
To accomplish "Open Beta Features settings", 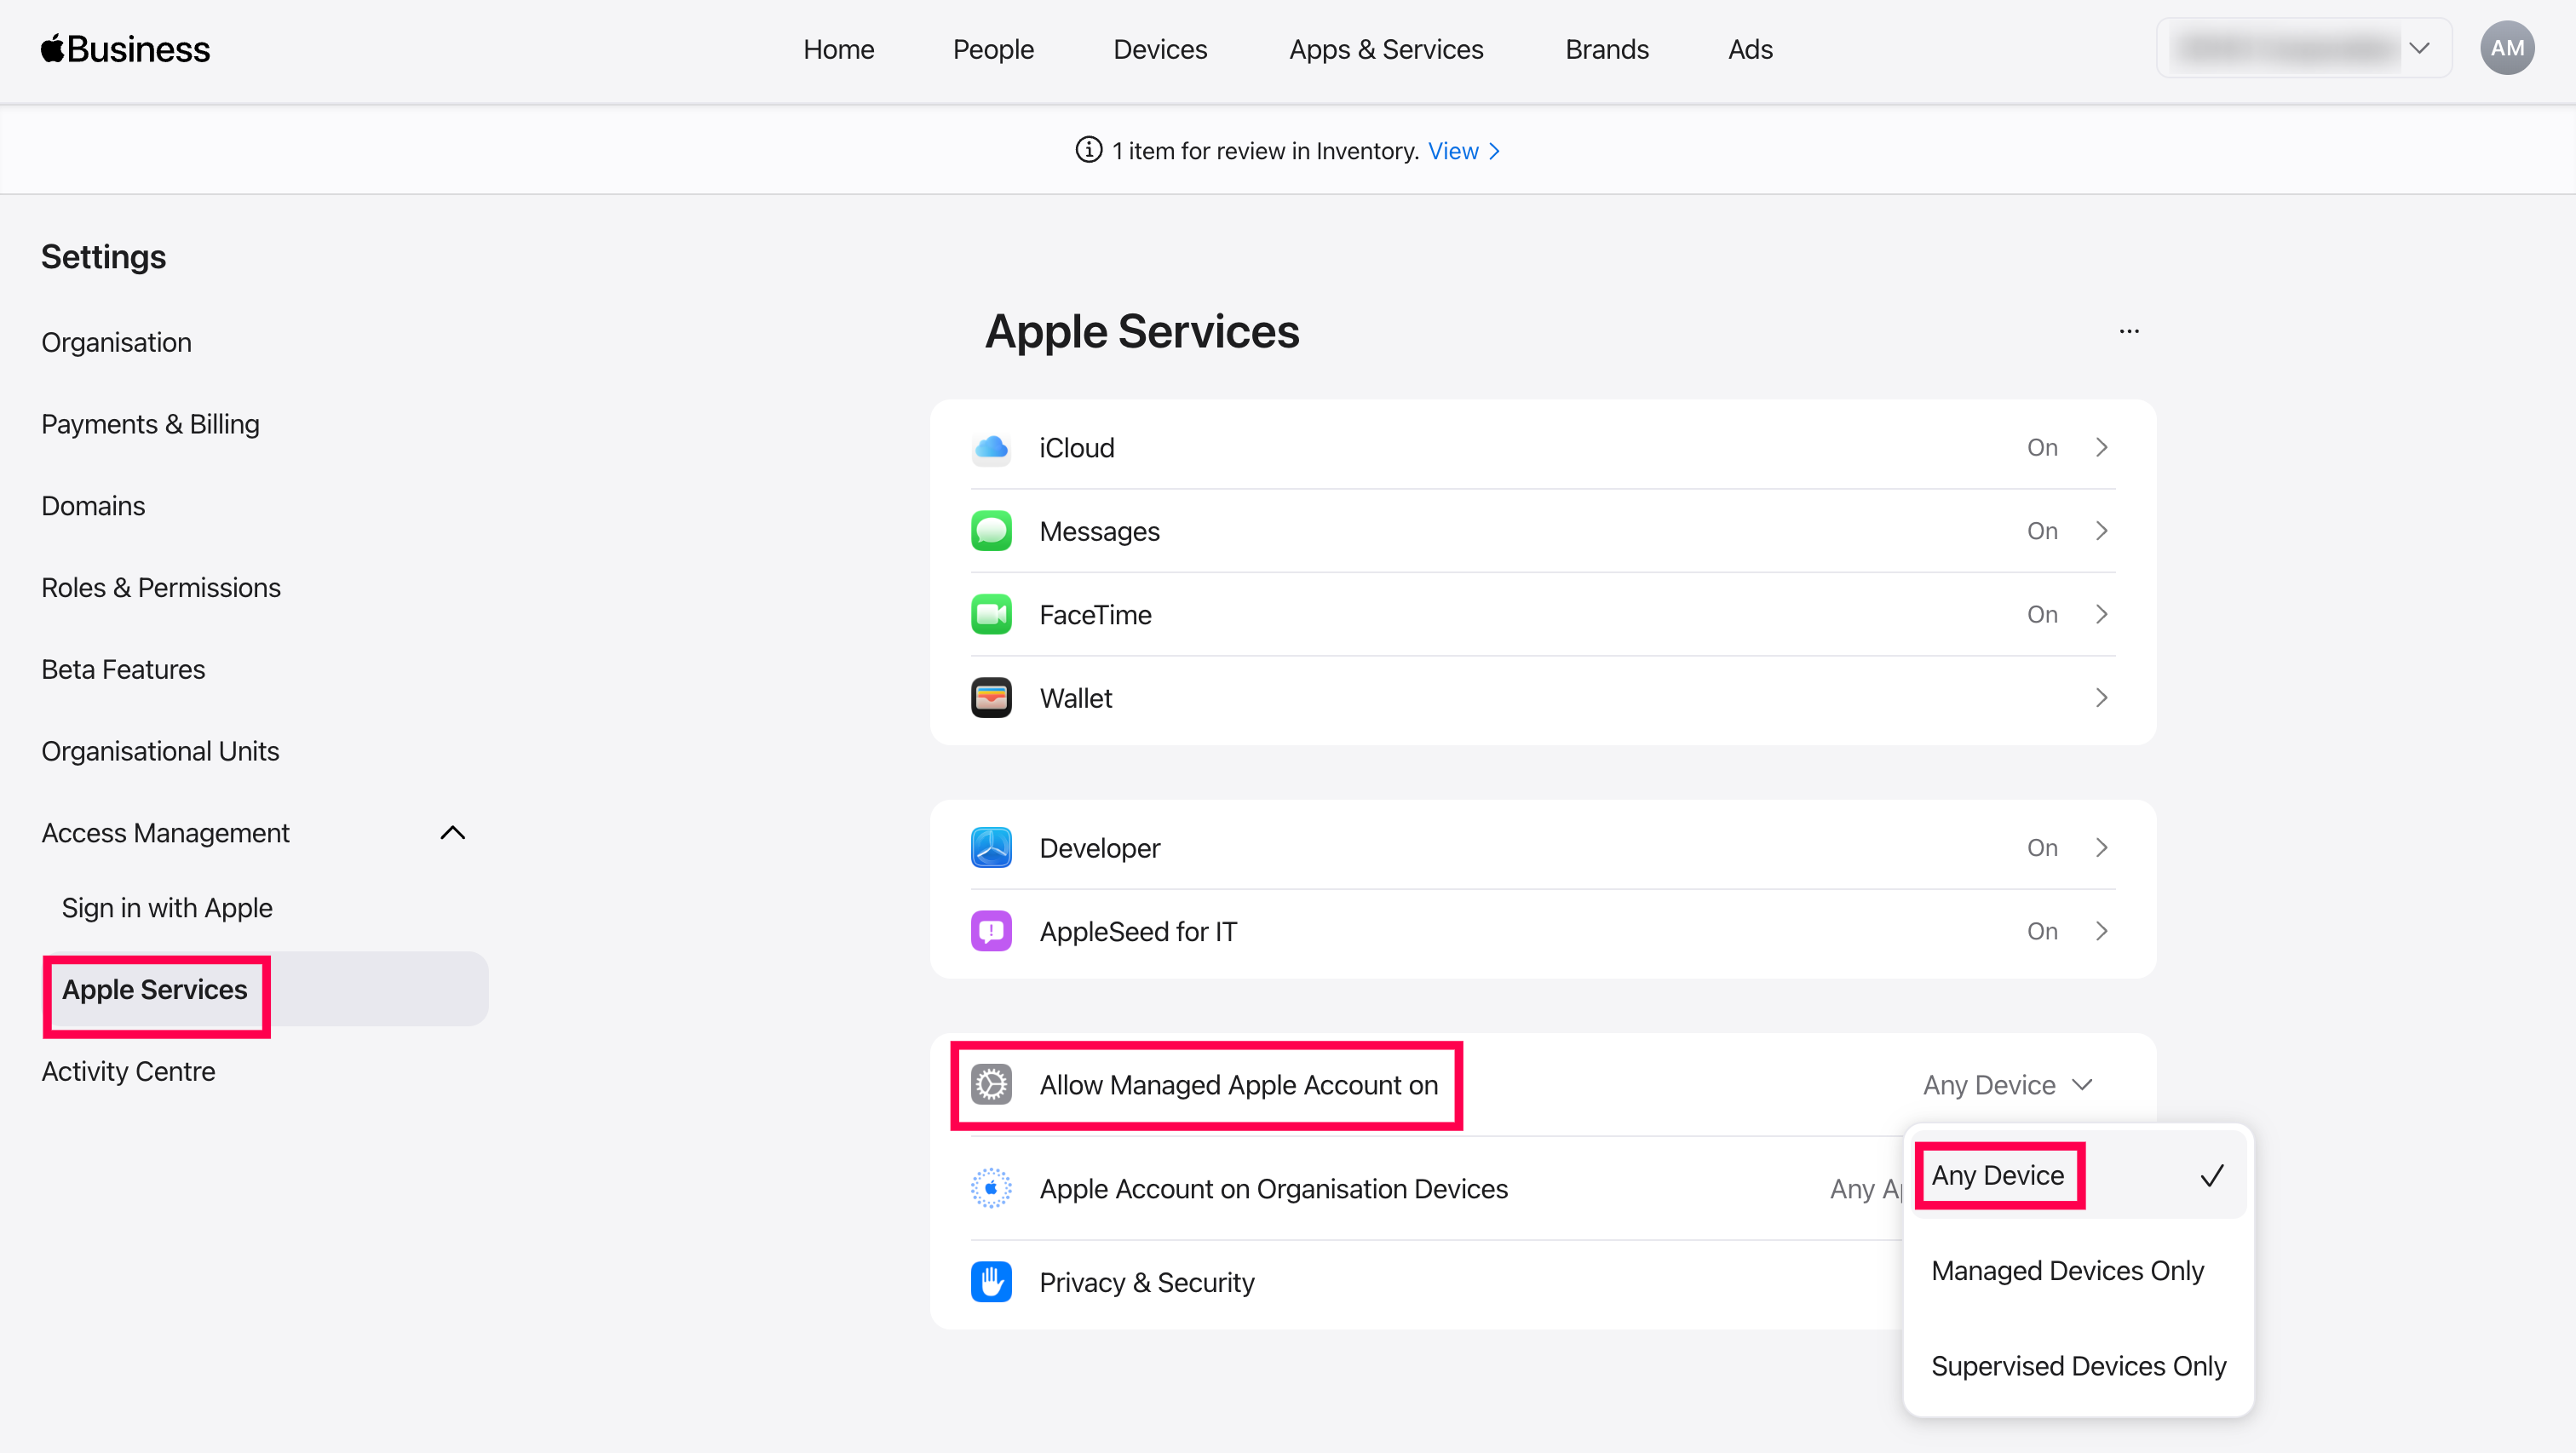I will (x=123, y=670).
